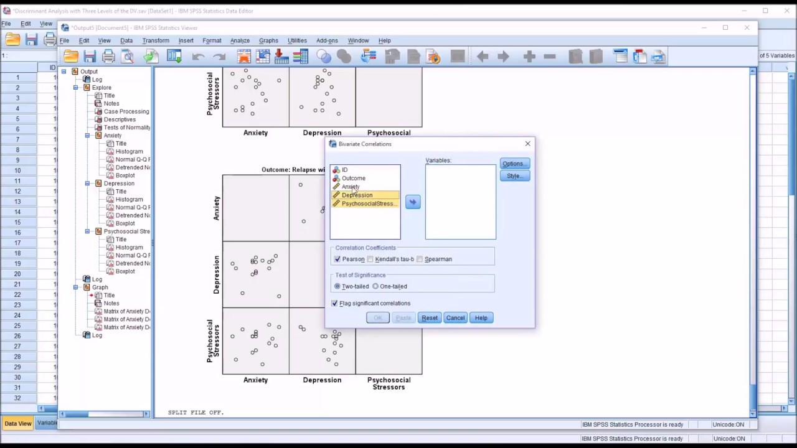The image size is (797, 448).
Task: Toggle Flag significant correlations checkbox
Action: click(334, 303)
